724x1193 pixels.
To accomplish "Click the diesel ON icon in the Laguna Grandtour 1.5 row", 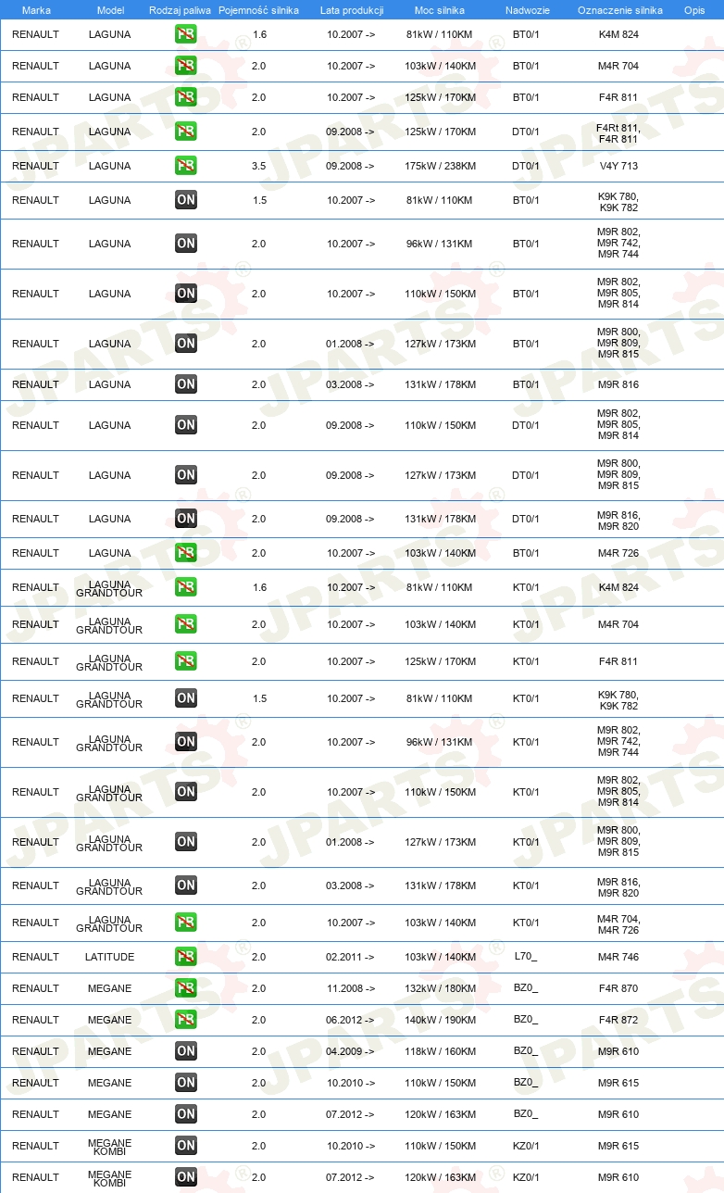I will [186, 698].
